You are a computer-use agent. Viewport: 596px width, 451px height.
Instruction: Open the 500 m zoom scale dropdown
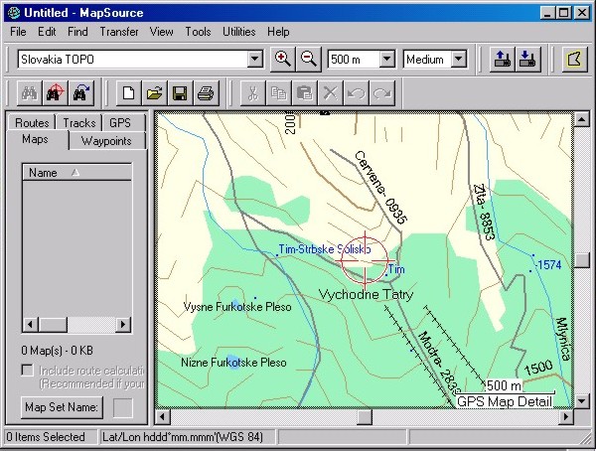point(387,60)
